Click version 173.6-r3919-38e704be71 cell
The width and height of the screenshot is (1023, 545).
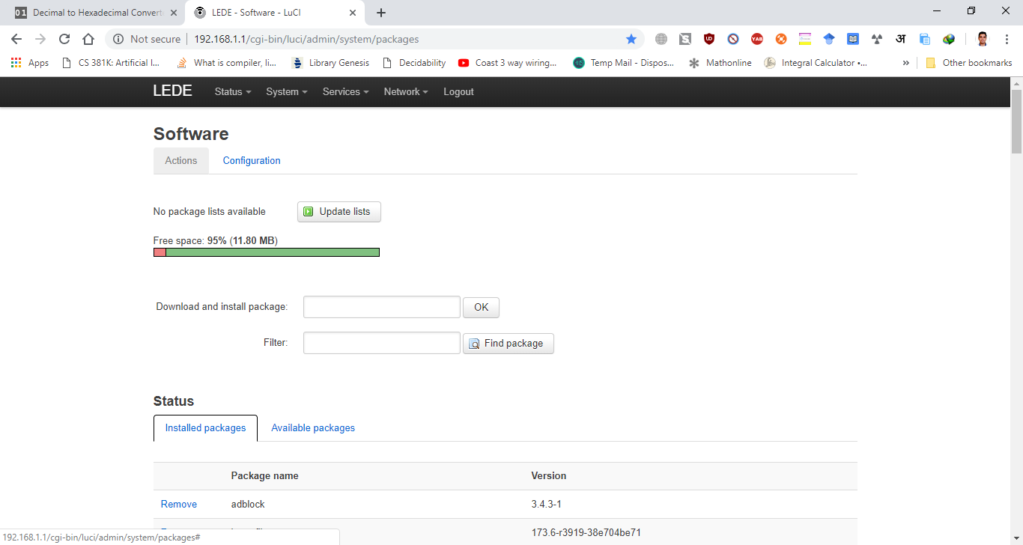586,532
